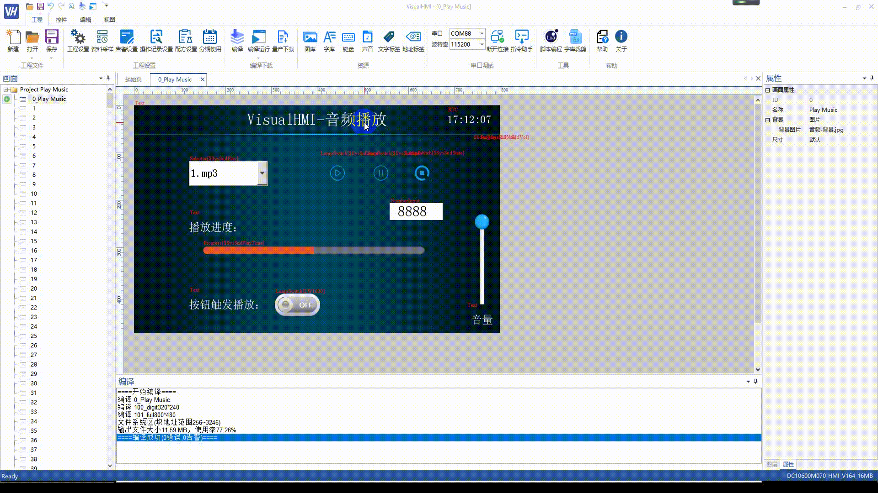
Task: Click the orange playback progress bar
Action: [314, 250]
